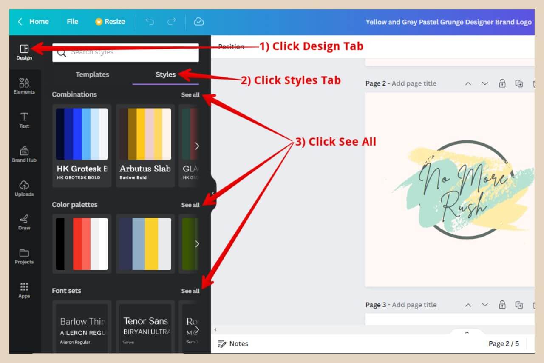Lock Page 3 with padlock icon
The image size is (544, 363).
point(502,305)
